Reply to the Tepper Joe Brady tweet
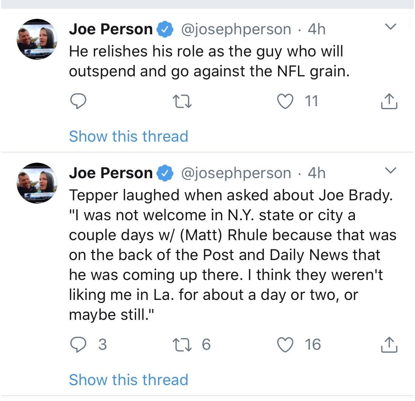The width and height of the screenshot is (415, 401). click(78, 345)
